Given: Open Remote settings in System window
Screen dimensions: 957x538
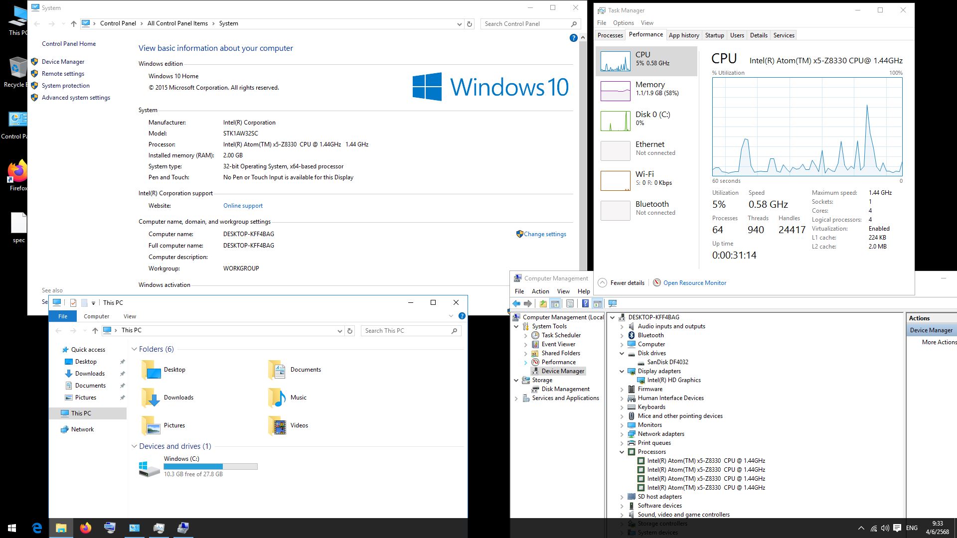Looking at the screenshot, I should tap(63, 74).
